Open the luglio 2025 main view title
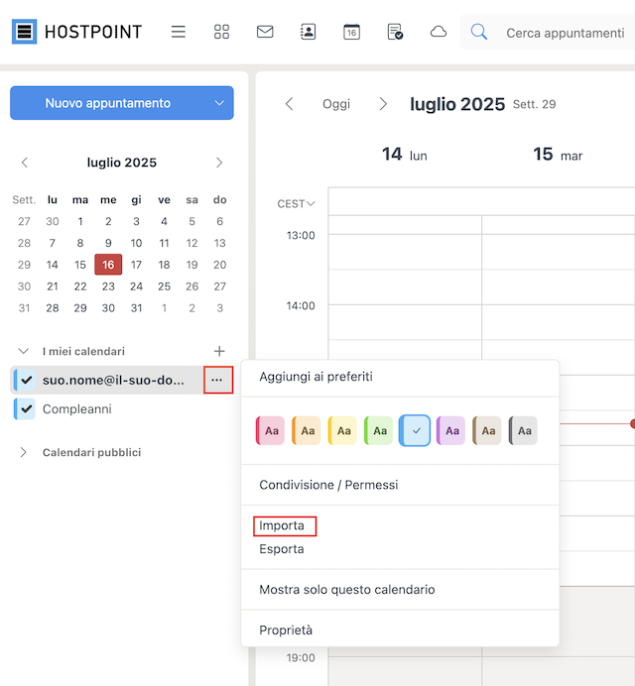635x686 pixels. (x=457, y=104)
